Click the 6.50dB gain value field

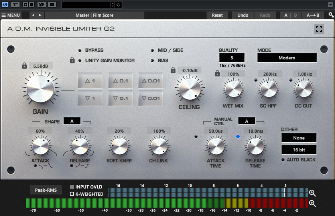click(x=41, y=66)
